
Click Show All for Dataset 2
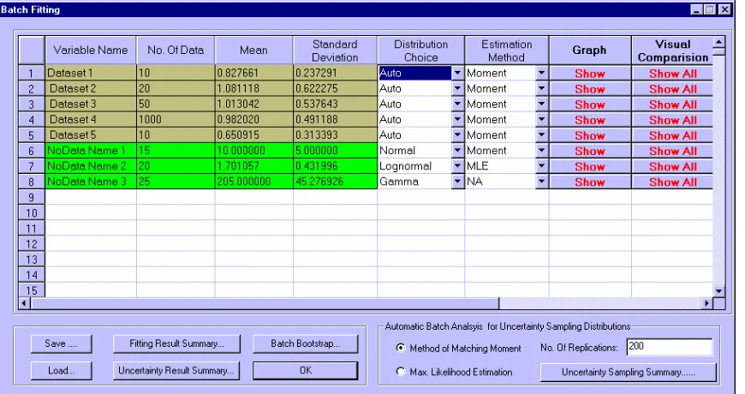(672, 89)
